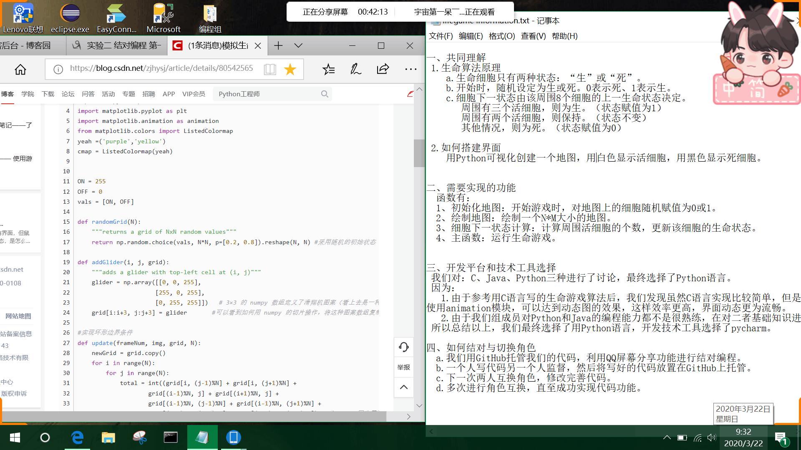Open a new browser tab
The image size is (801, 450).
tap(278, 45)
